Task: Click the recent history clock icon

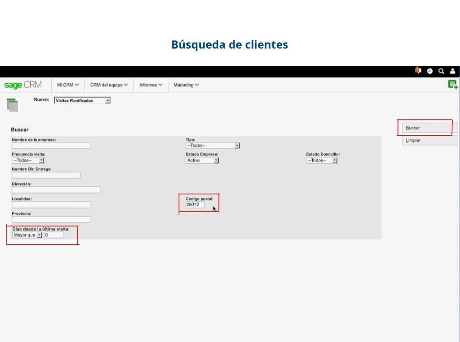Action: (x=429, y=71)
